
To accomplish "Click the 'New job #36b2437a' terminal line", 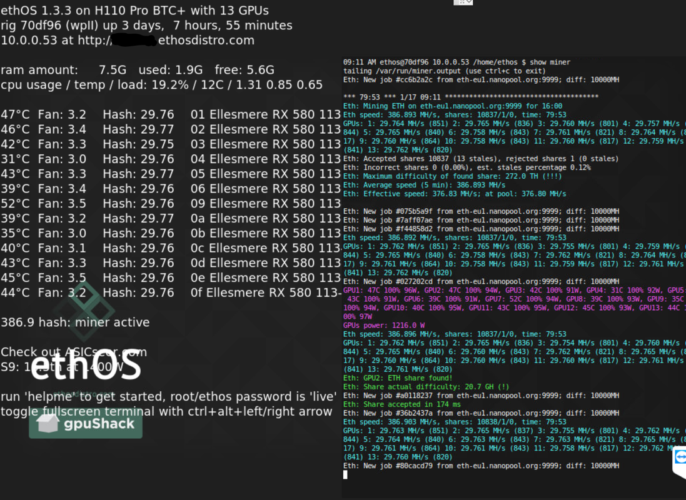I will 482,413.
